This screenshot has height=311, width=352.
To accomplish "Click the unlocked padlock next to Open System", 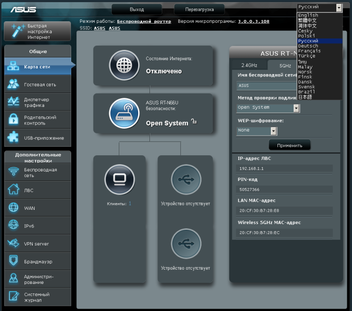I will pyautogui.click(x=194, y=122).
